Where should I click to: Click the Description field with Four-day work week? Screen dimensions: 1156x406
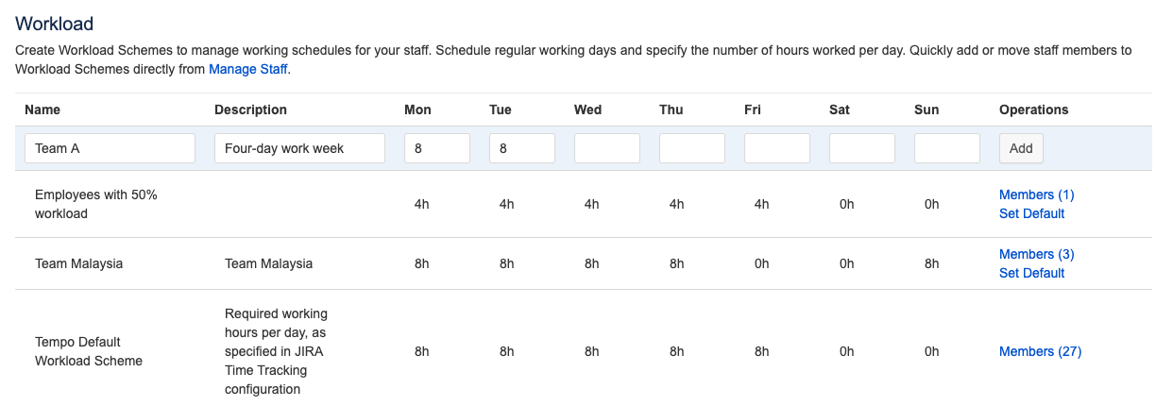299,148
